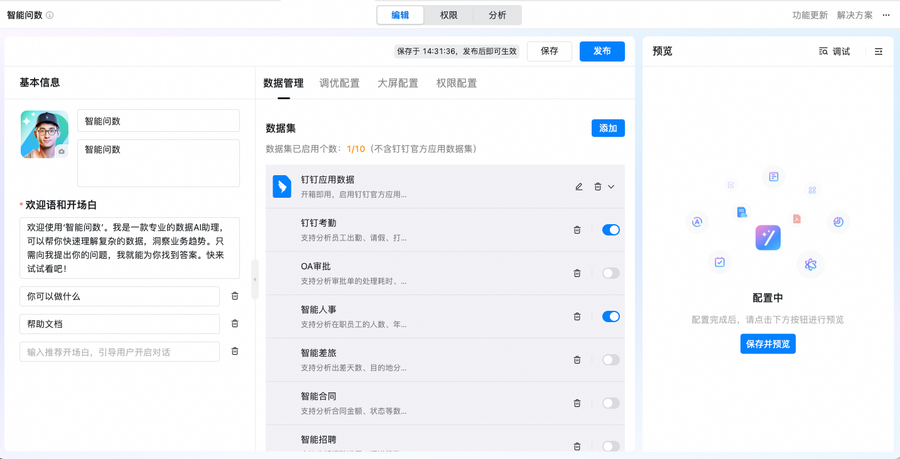
Task: Toggle the preview panel layout icon
Action: click(879, 51)
